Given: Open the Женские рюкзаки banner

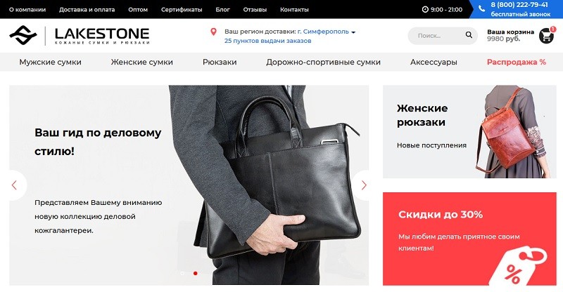Looking at the screenshot, I should coord(469,131).
